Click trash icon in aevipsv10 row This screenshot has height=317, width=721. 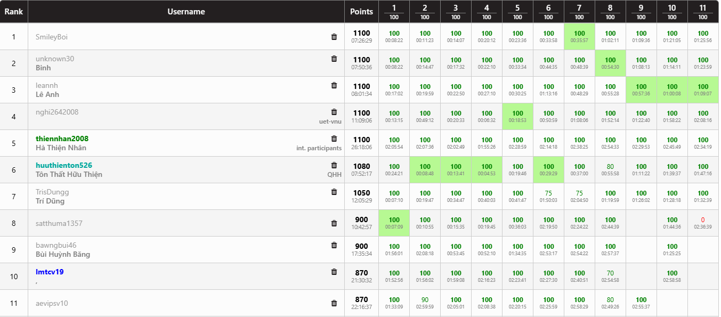point(334,303)
